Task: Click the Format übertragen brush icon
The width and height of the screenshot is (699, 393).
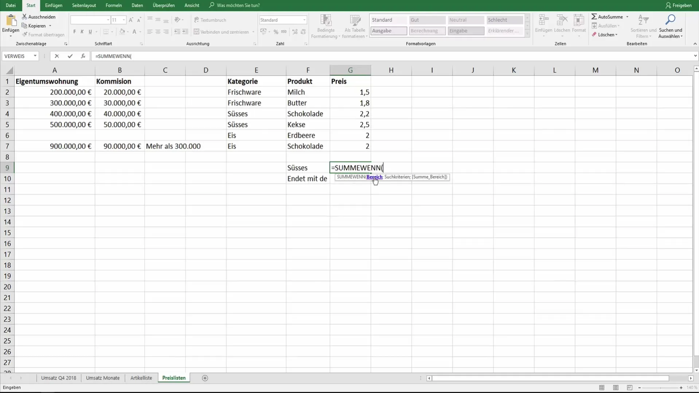Action: [25, 34]
